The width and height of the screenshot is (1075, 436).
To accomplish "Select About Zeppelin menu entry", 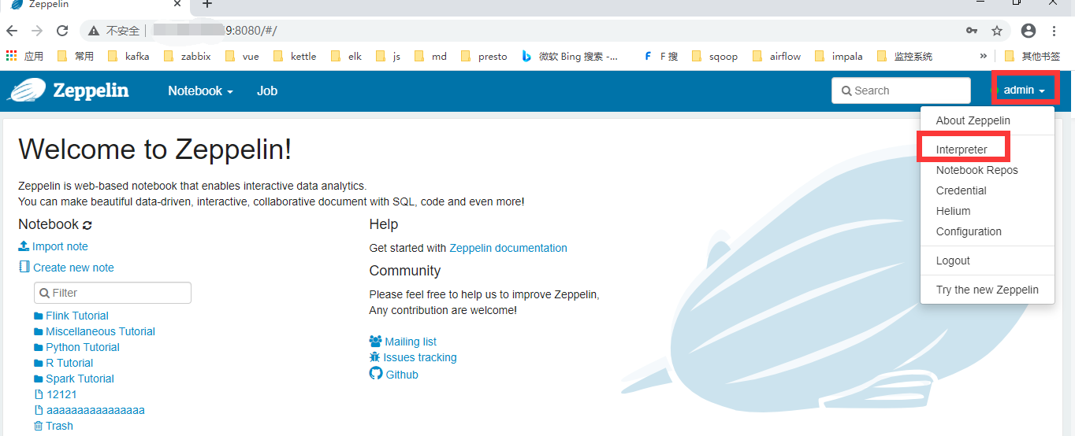I will click(x=973, y=120).
